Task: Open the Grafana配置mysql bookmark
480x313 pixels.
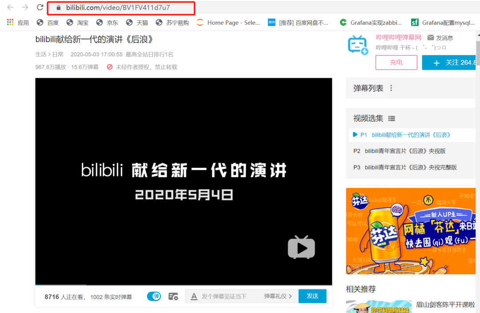Action: click(443, 23)
